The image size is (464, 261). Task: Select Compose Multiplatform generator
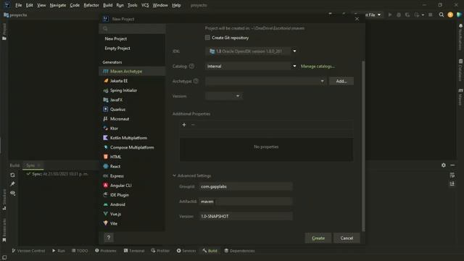point(132,147)
